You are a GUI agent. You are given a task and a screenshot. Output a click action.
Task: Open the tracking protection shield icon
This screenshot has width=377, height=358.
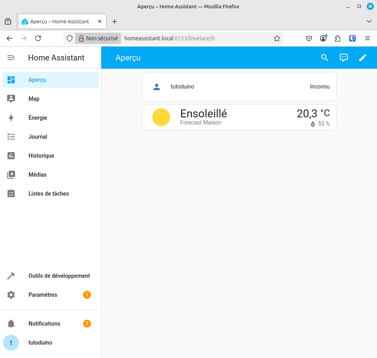tap(70, 38)
